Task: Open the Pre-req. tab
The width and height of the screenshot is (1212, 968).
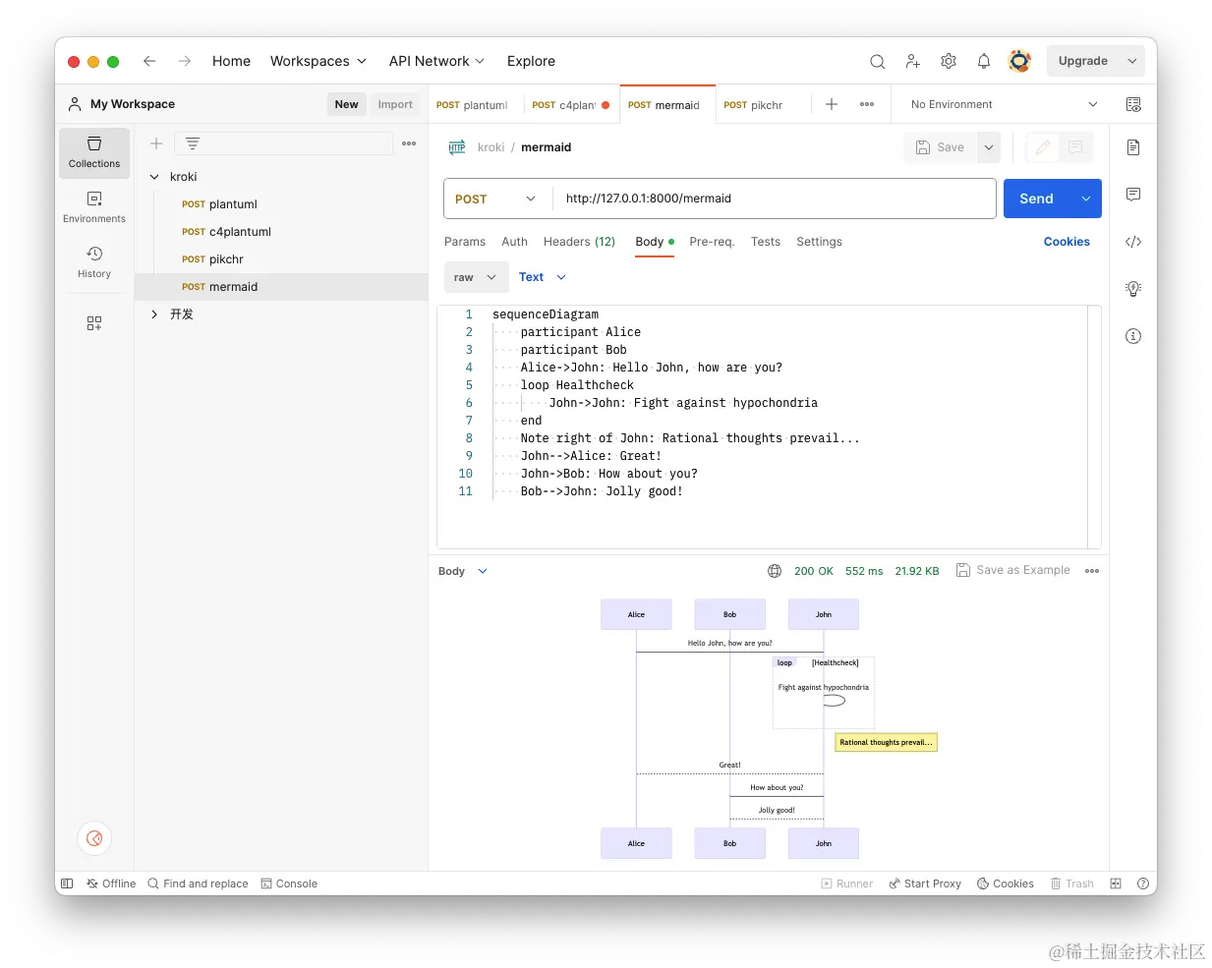Action: (x=713, y=242)
